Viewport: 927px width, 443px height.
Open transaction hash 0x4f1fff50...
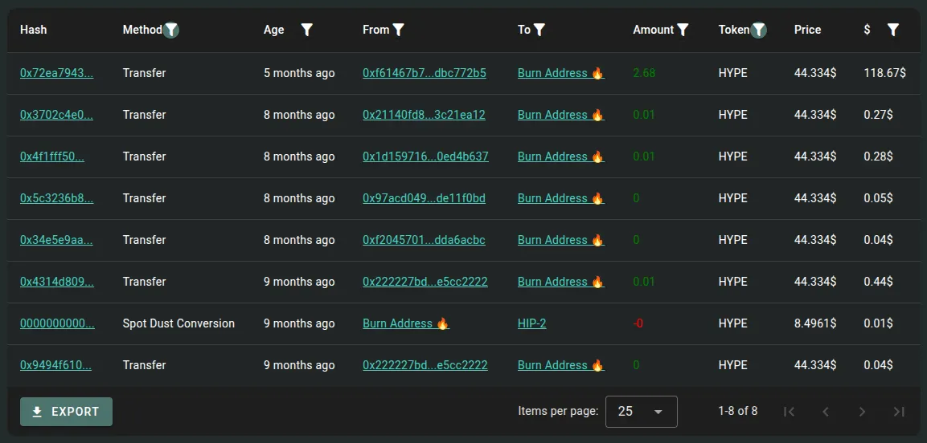(52, 157)
